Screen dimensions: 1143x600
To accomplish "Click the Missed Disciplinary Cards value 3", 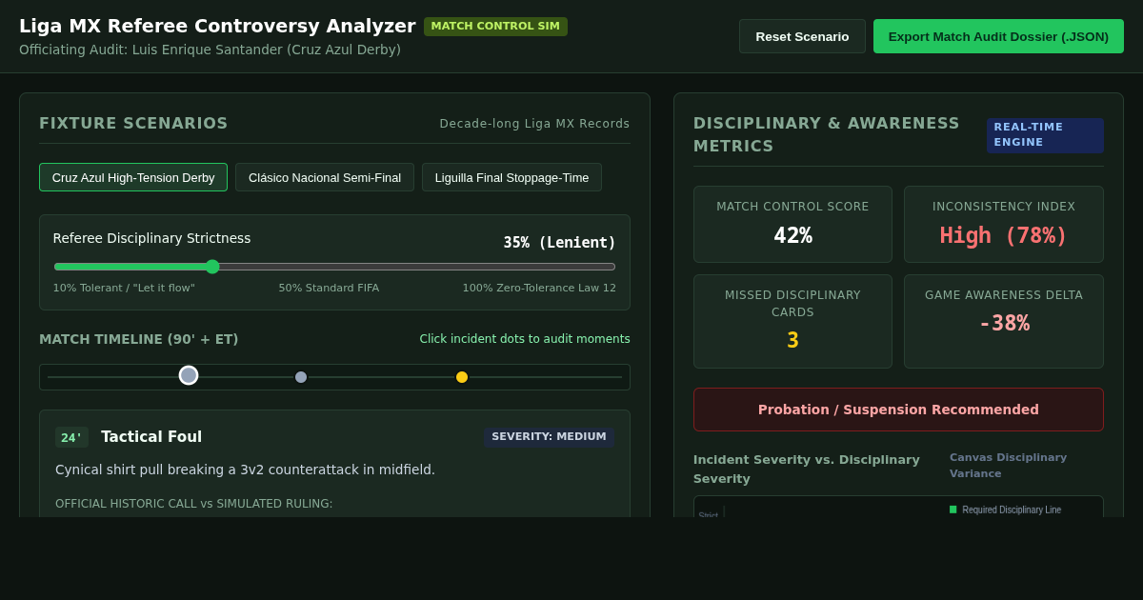I will pos(792,340).
